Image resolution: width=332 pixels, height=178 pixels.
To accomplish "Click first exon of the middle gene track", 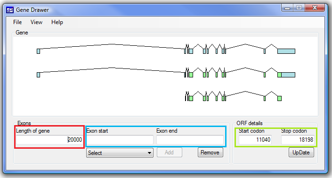I will [38, 75].
